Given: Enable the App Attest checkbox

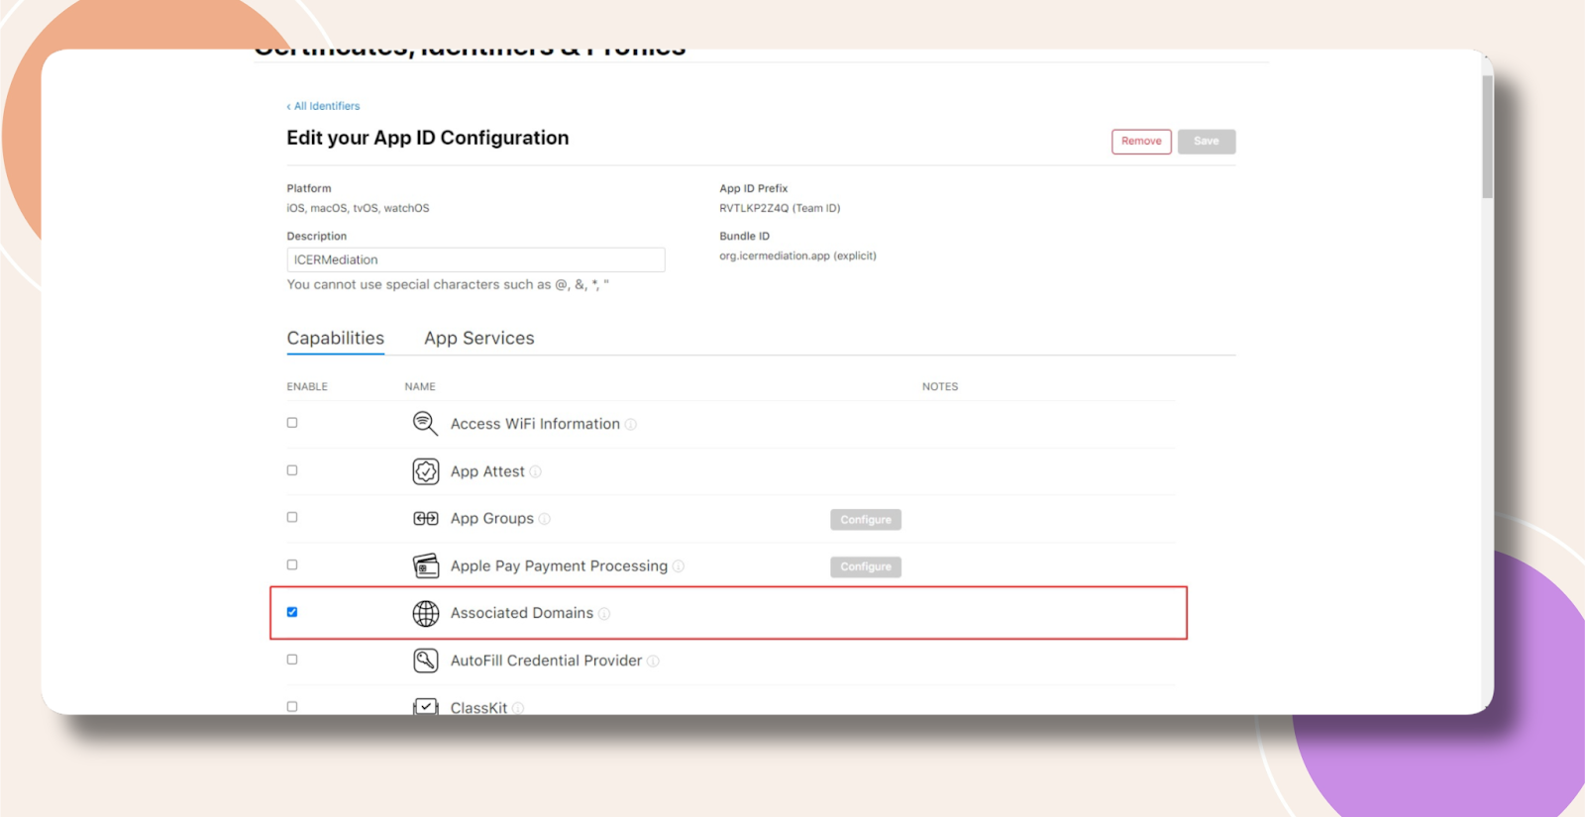Looking at the screenshot, I should point(292,470).
